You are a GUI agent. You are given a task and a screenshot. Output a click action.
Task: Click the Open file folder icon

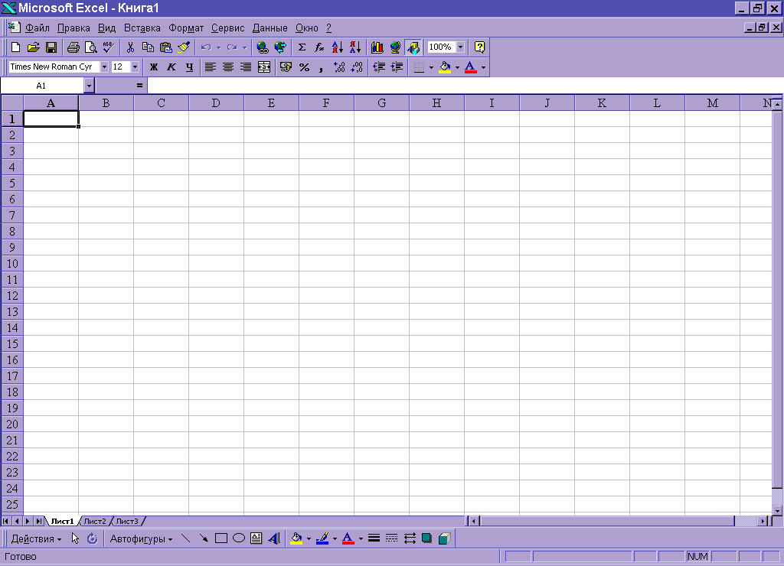[x=33, y=47]
